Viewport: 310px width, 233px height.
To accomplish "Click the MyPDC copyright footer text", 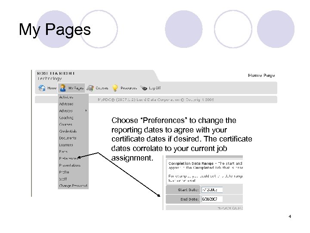I will point(156,100).
